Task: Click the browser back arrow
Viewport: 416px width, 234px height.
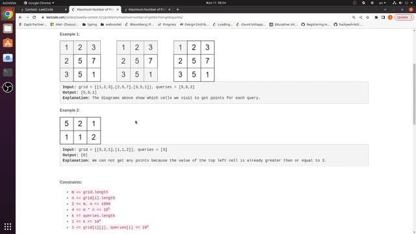Action: point(20,18)
